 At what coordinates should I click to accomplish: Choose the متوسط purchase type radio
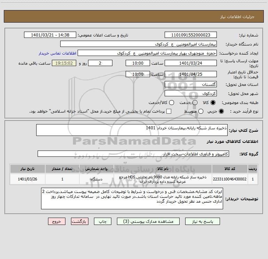(x=201, y=111)
